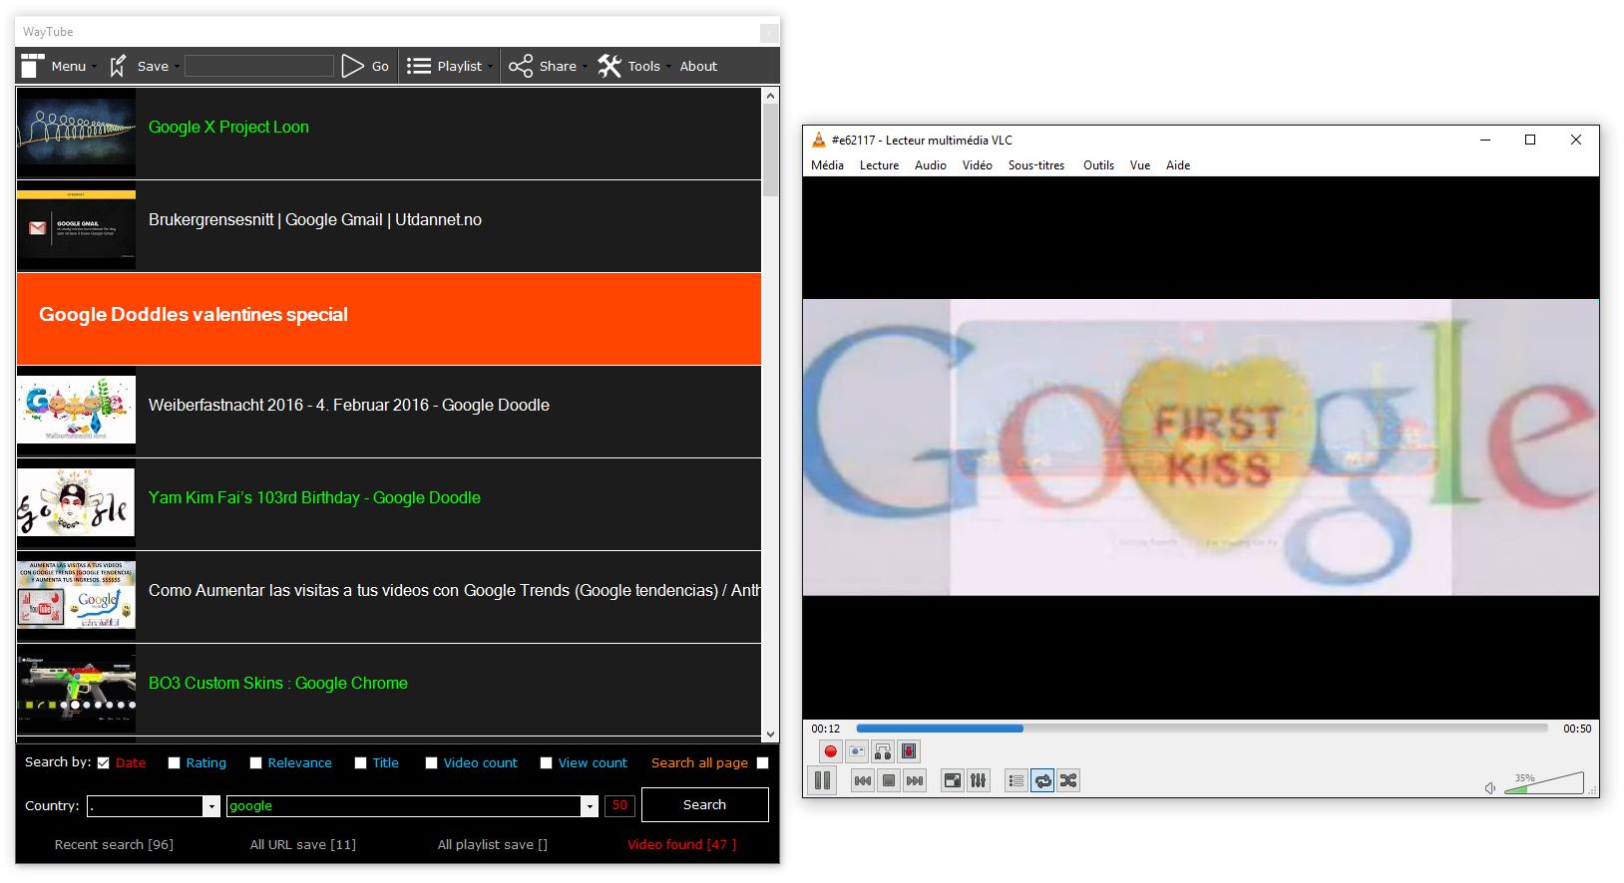The height and width of the screenshot is (883, 1624).
Task: Open the Country dropdown
Action: point(211,806)
